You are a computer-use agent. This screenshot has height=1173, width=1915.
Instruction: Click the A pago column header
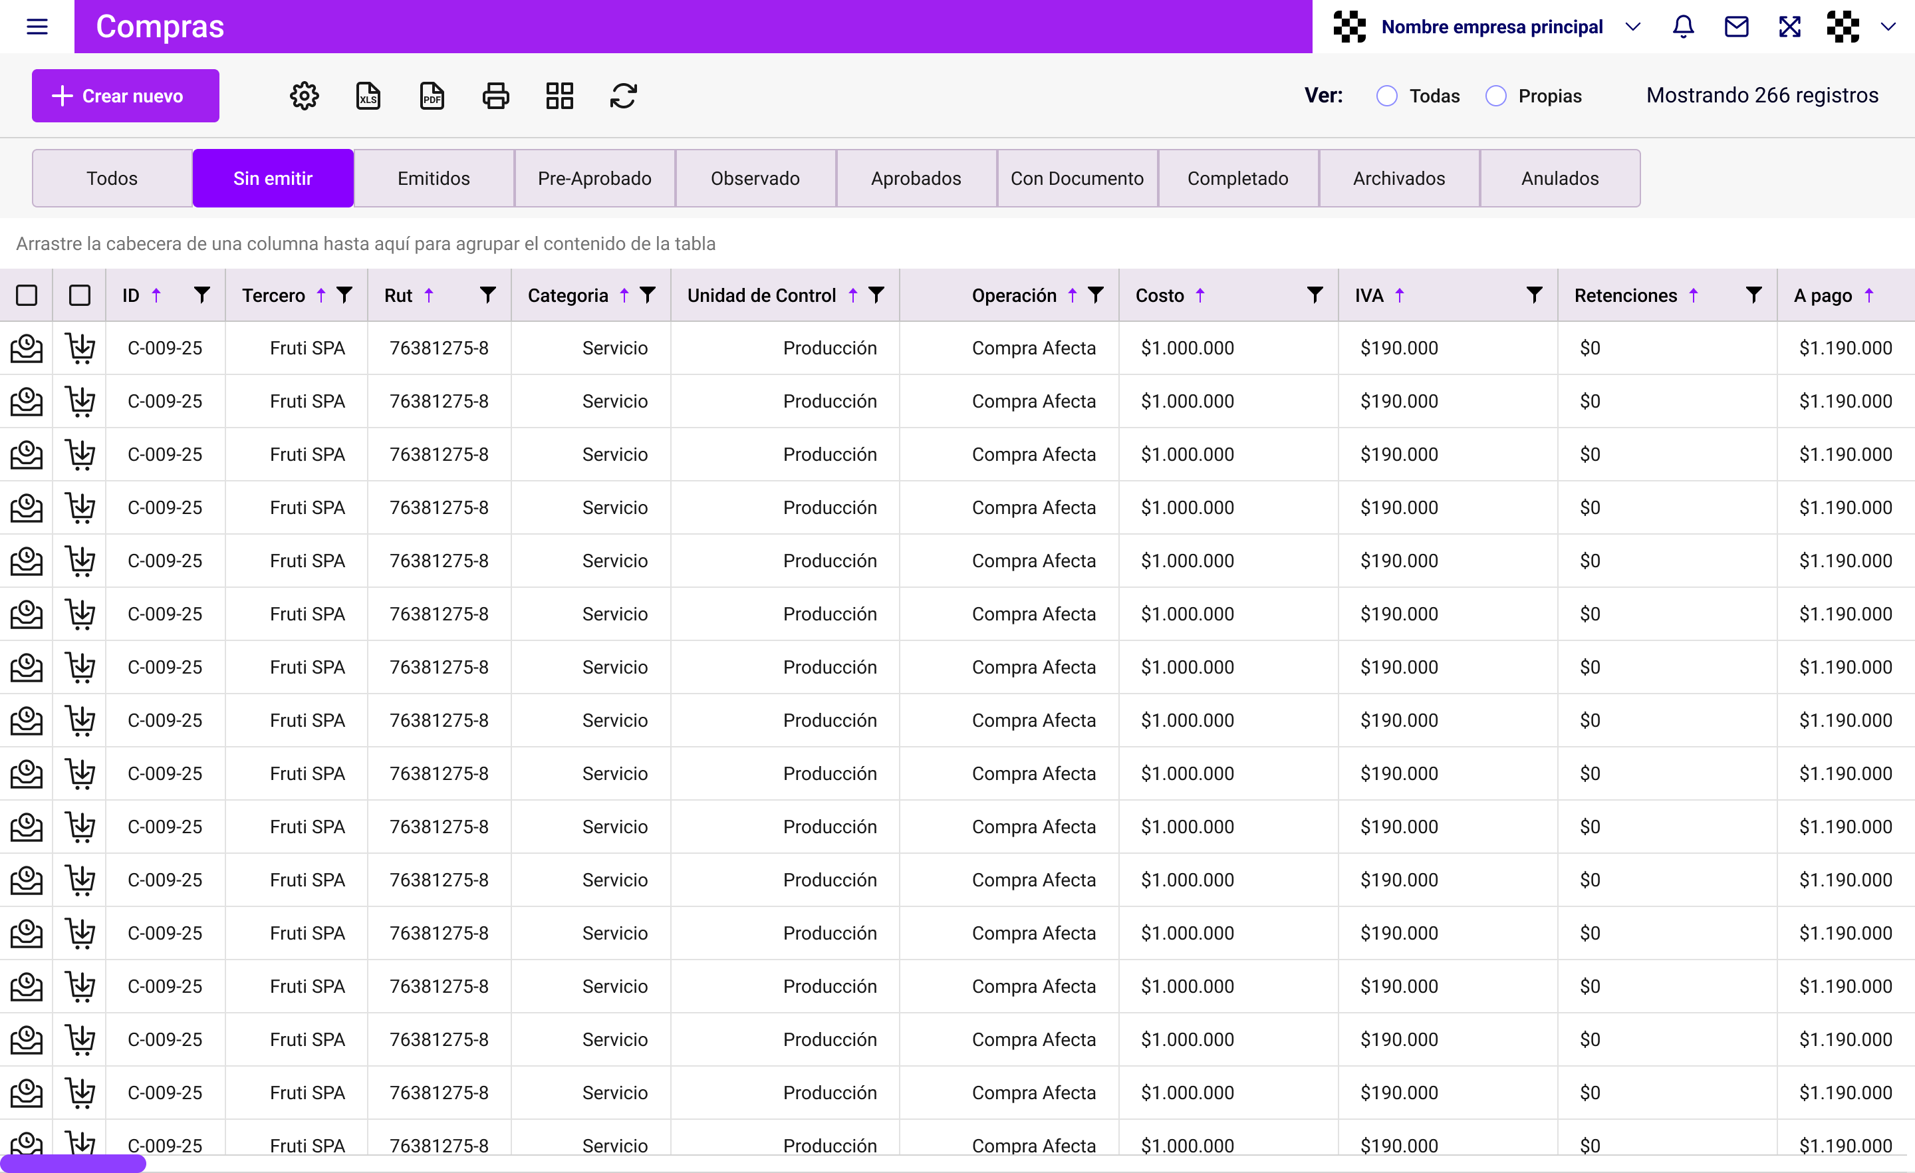pyautogui.click(x=1846, y=295)
